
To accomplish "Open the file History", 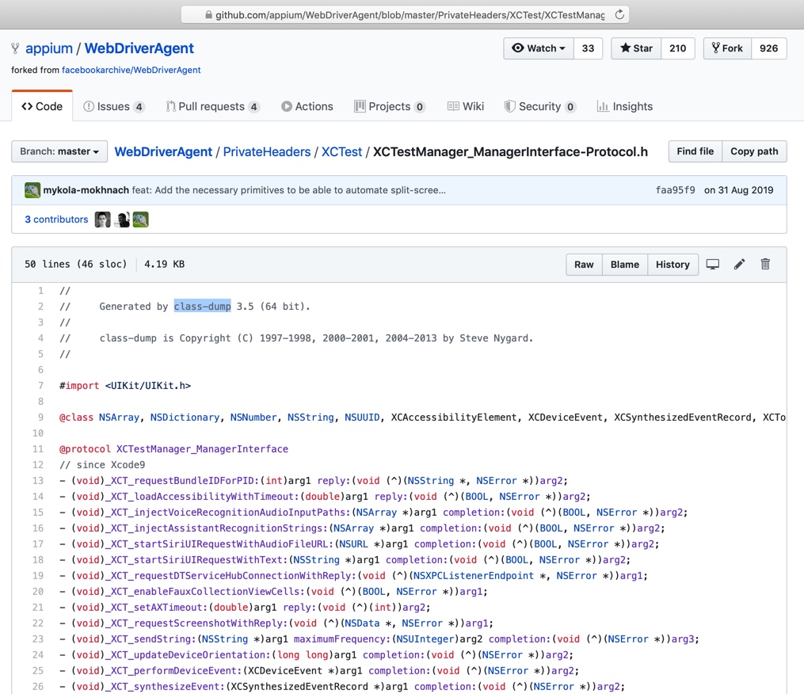I will [673, 264].
